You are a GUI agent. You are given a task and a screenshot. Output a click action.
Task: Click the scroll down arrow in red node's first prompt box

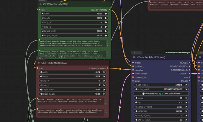tap(106, 103)
